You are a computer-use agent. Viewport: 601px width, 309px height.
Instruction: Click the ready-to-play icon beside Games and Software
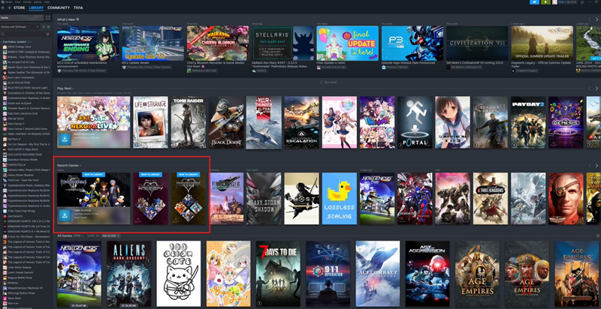pyautogui.click(x=48, y=27)
